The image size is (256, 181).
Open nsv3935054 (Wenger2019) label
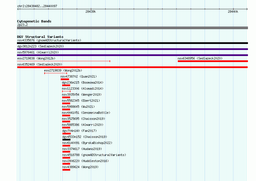(x=82, y=95)
